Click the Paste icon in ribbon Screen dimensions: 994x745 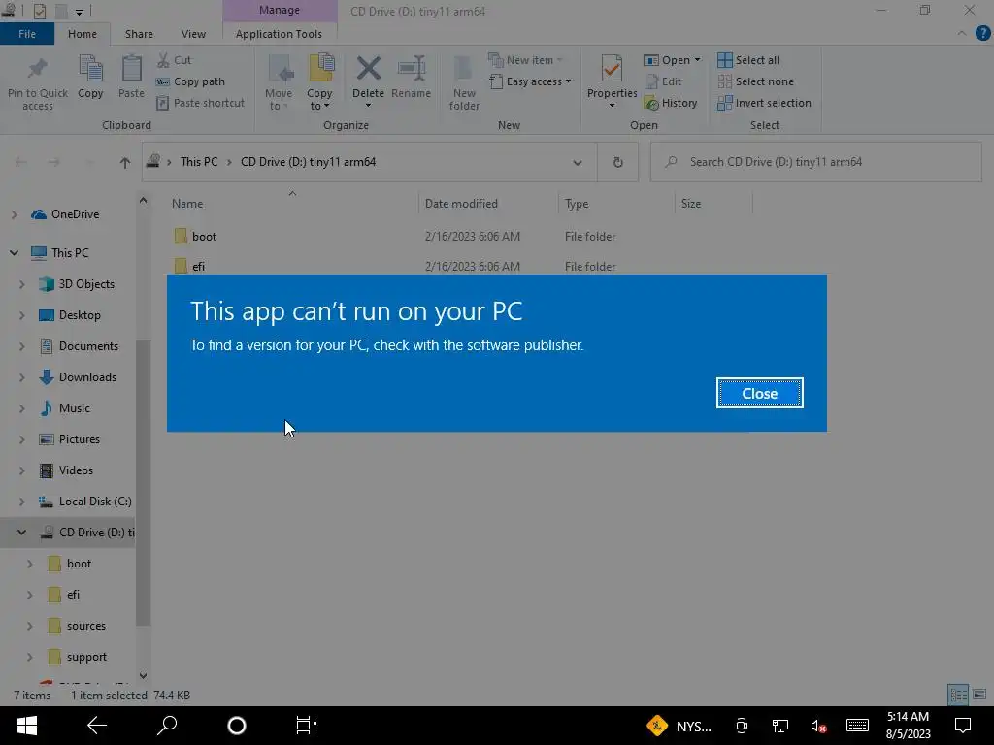[131, 70]
